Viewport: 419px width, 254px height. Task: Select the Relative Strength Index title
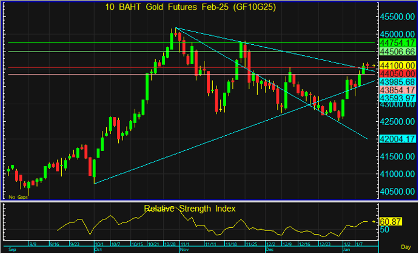tap(190, 209)
